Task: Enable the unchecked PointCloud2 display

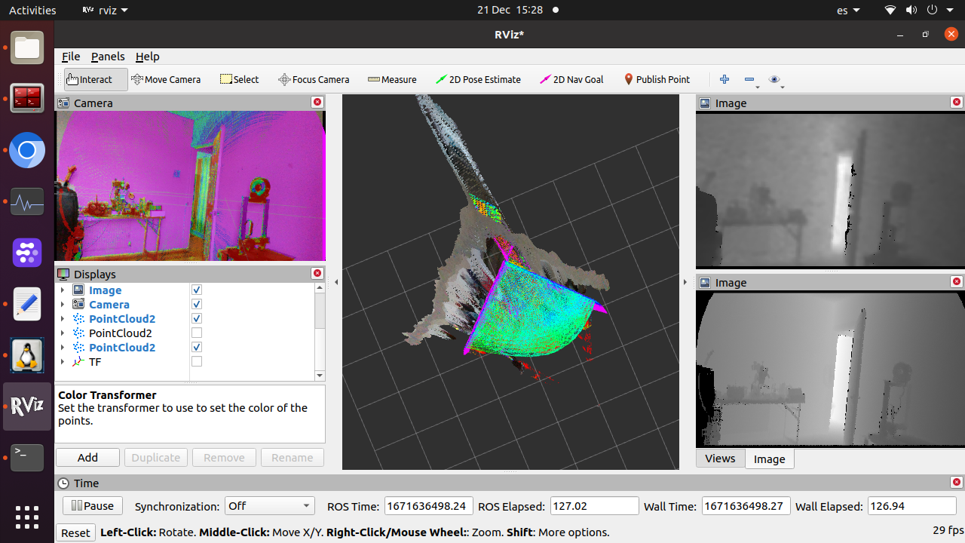Action: pos(197,333)
